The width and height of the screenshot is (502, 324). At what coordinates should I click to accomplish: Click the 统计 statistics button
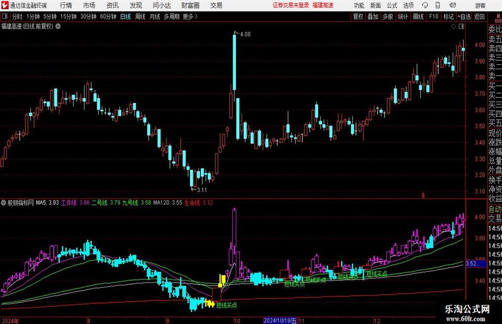(x=403, y=16)
